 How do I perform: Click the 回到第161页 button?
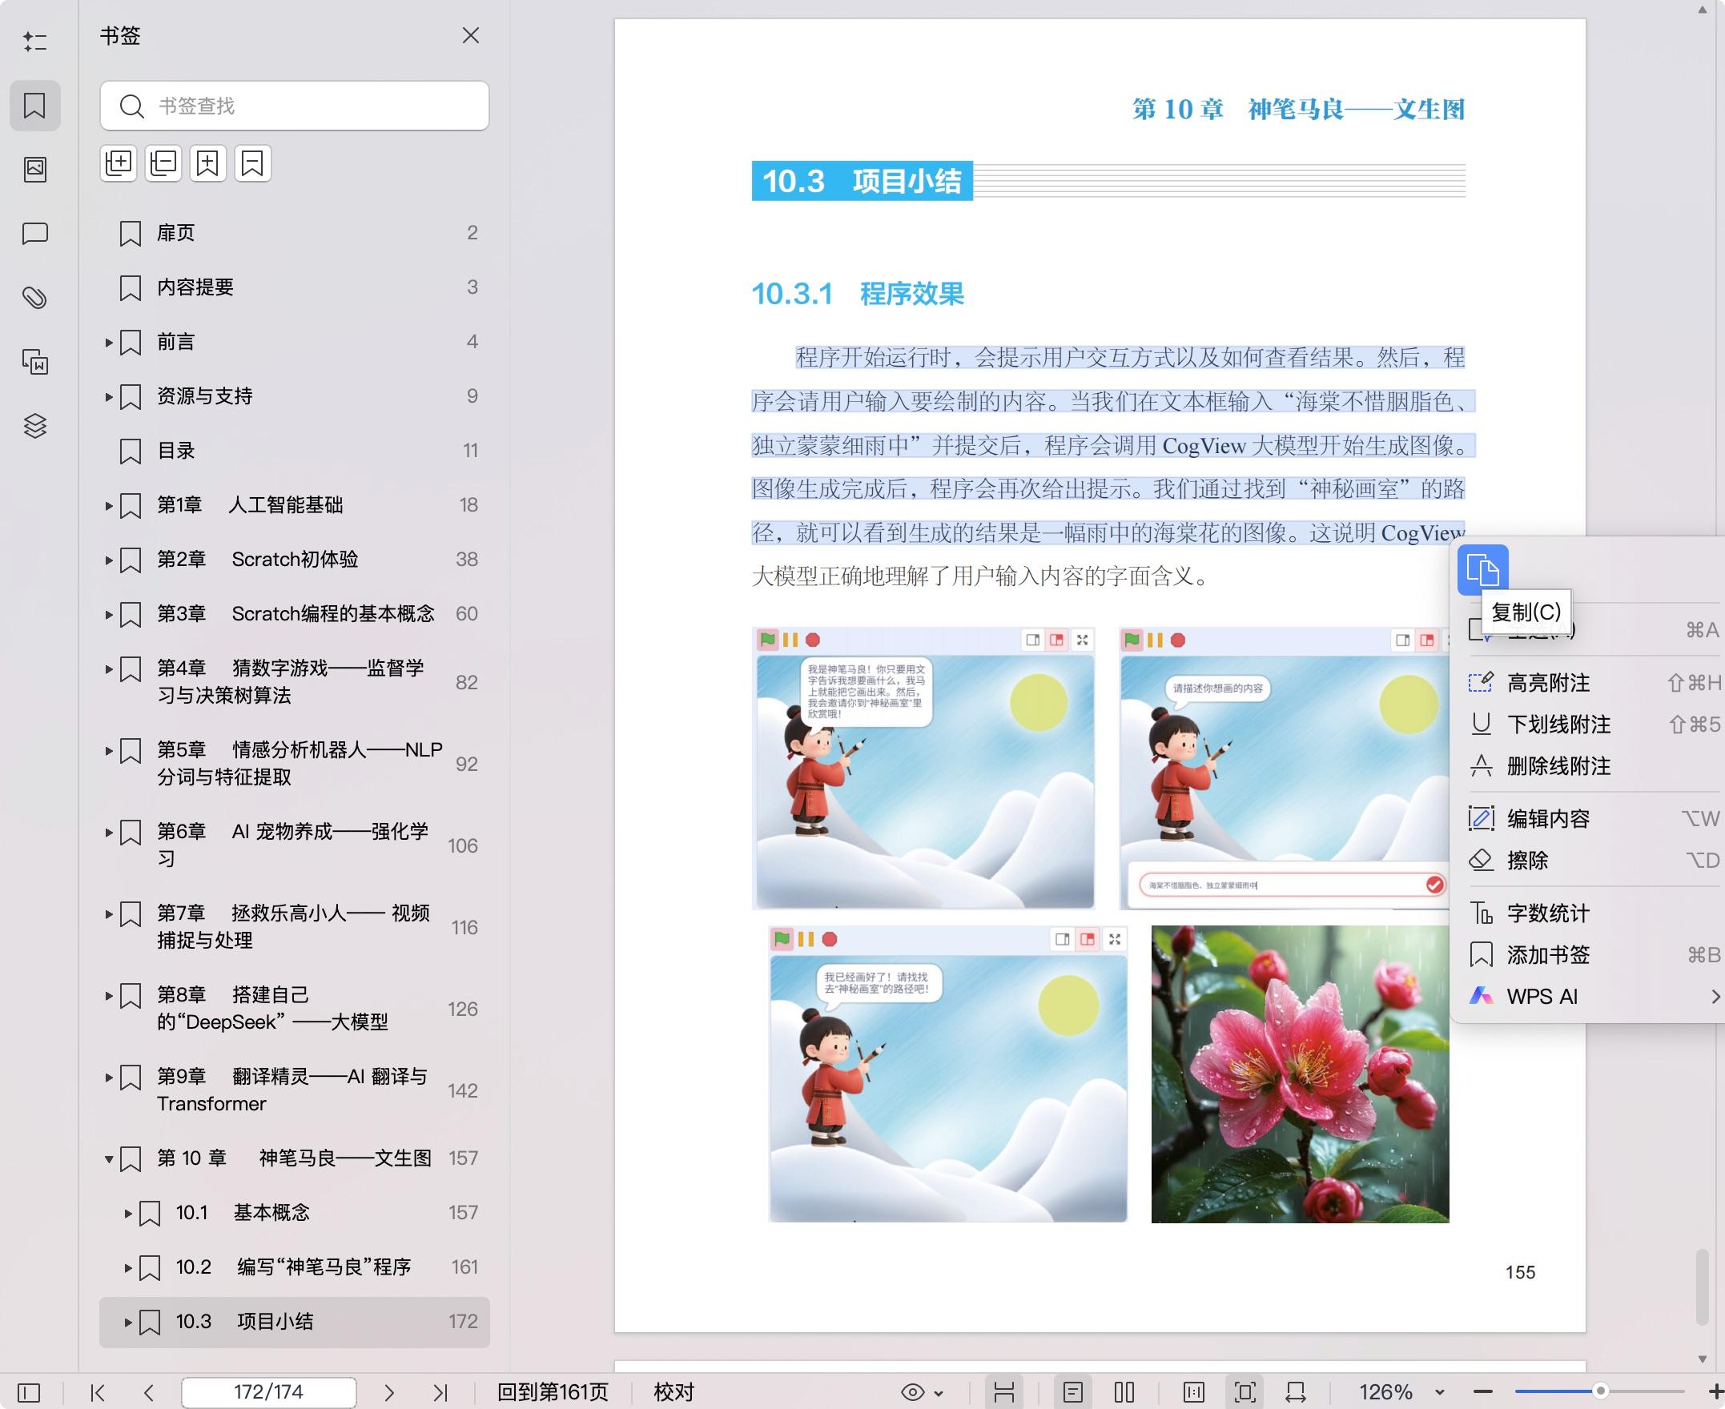tap(552, 1393)
